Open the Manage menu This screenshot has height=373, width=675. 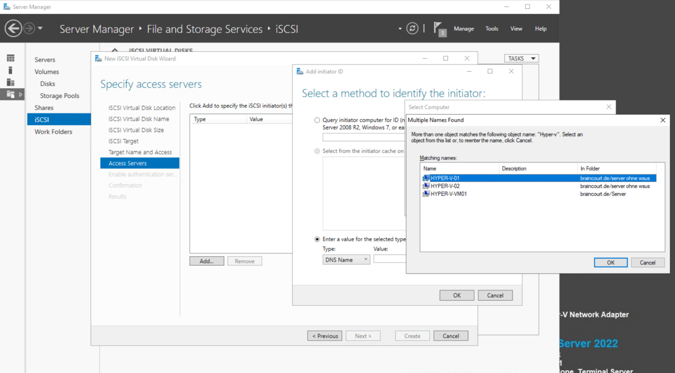click(464, 29)
